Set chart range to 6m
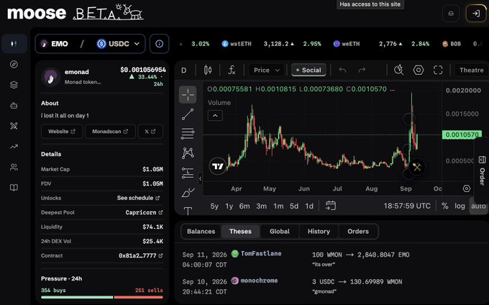This screenshot has height=305, width=489. pos(244,206)
